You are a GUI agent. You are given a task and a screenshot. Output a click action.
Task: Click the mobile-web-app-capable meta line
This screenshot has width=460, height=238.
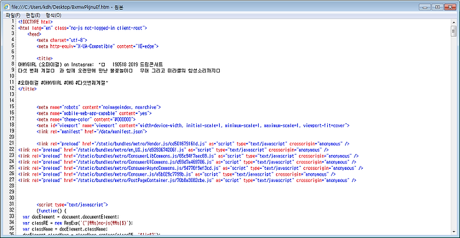coord(94,113)
